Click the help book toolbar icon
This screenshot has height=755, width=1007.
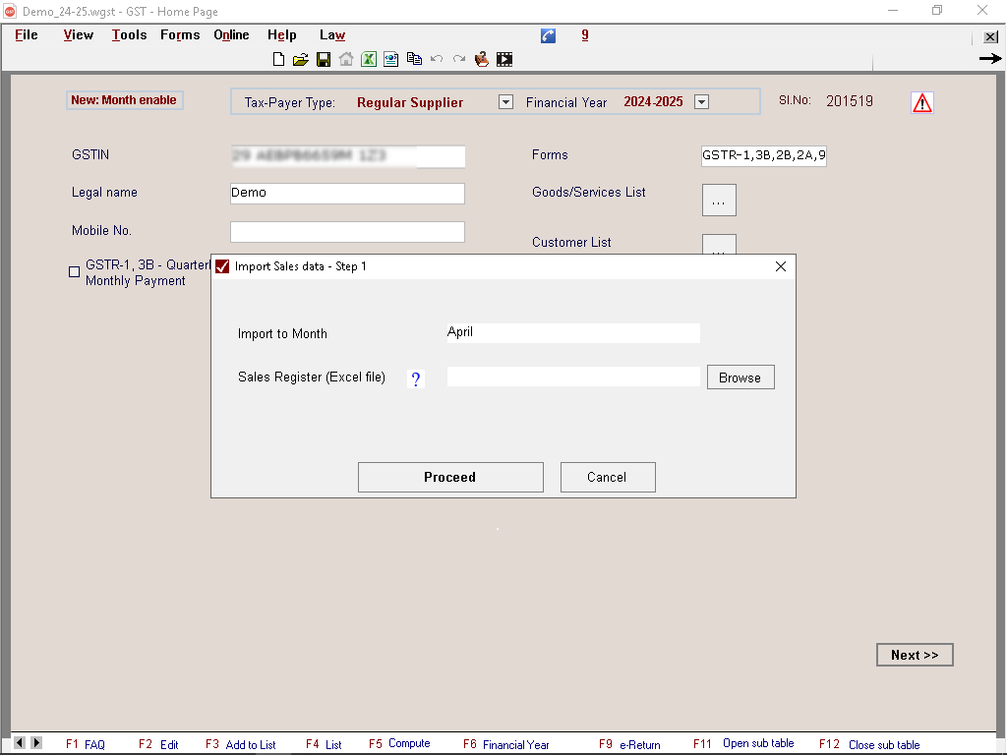pos(482,59)
